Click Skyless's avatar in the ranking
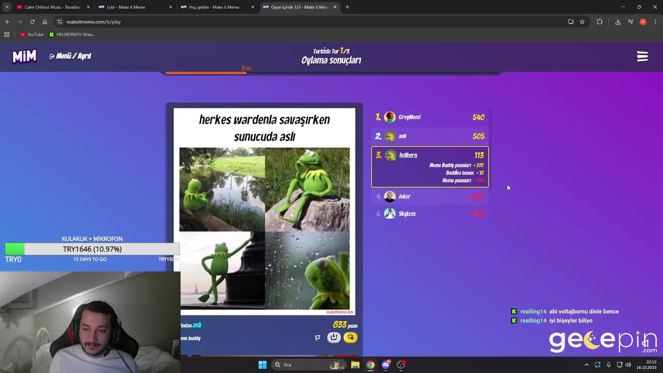This screenshot has height=373, width=663. (390, 213)
